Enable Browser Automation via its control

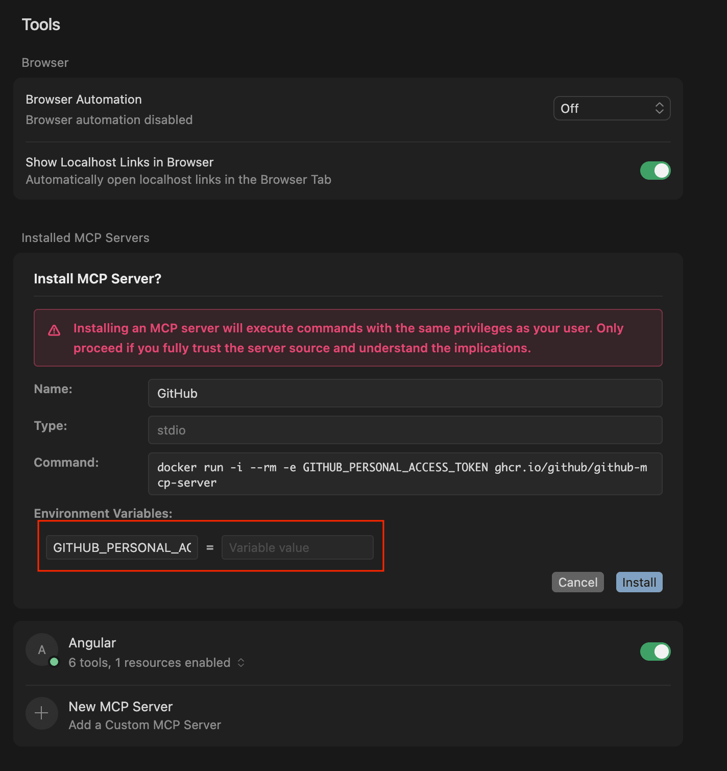click(612, 108)
